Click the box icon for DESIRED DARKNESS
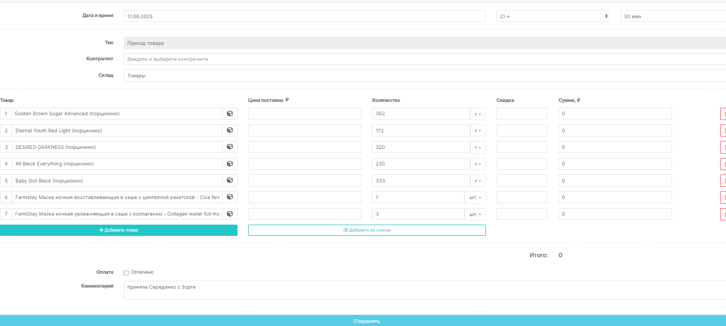The height and width of the screenshot is (326, 726). (x=230, y=147)
